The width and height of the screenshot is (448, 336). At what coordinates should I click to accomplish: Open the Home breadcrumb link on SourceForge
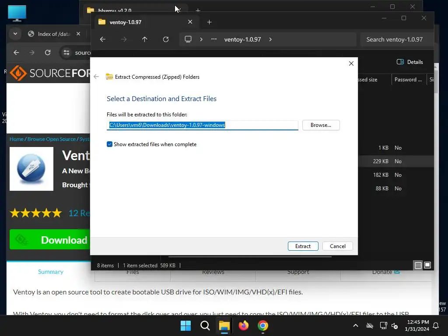(x=17, y=139)
